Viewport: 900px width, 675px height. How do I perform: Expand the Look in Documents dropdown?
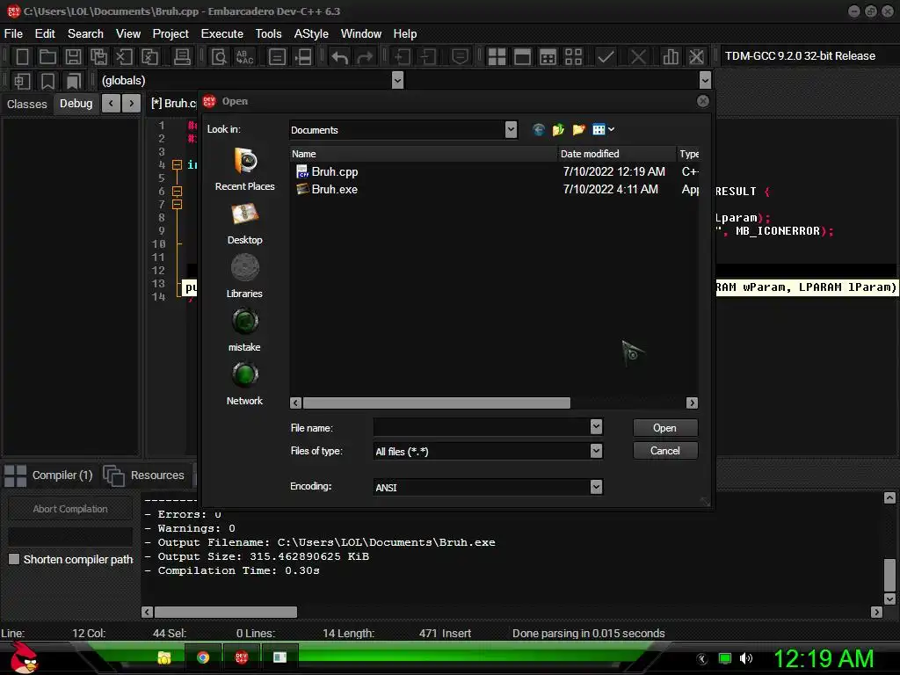pyautogui.click(x=511, y=130)
